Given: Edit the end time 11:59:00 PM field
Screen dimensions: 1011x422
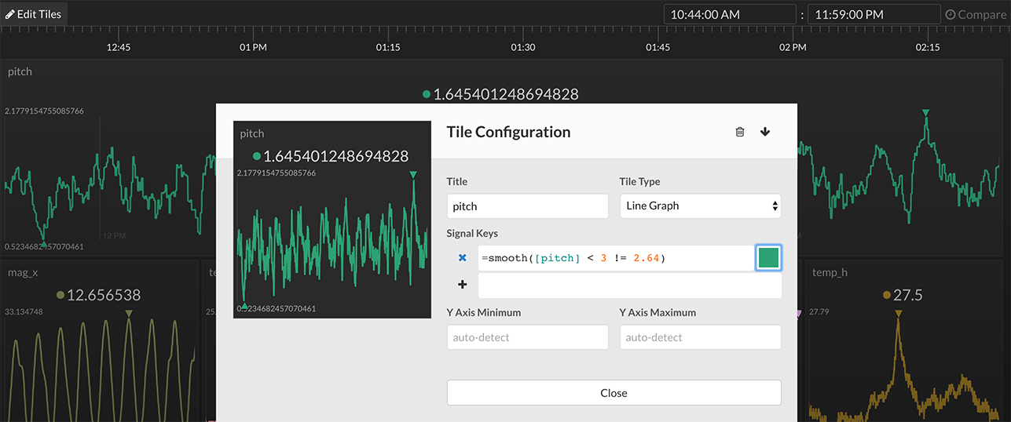Looking at the screenshot, I should click(874, 14).
